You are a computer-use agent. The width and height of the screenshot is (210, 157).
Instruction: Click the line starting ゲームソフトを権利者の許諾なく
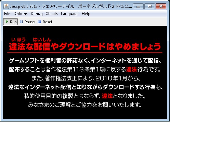(85, 60)
